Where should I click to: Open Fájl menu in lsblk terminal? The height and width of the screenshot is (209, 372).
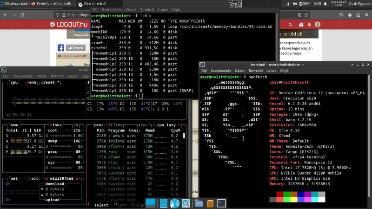(x=95, y=10)
